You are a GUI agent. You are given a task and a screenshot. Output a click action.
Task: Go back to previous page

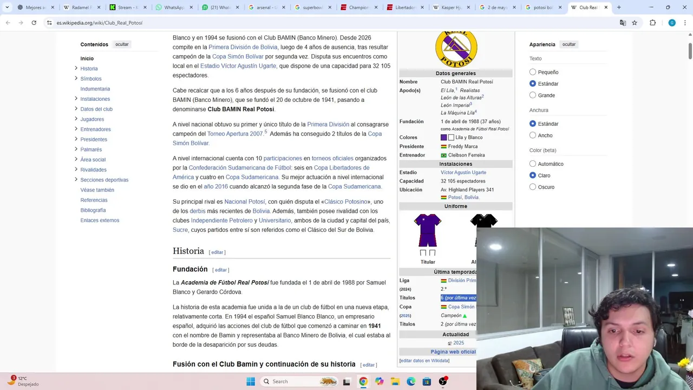click(x=8, y=23)
